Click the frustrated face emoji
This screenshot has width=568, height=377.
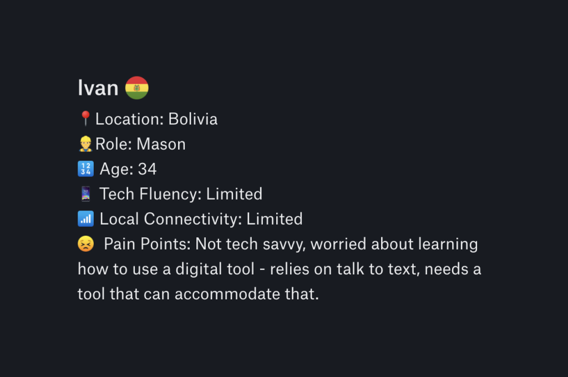tap(85, 244)
